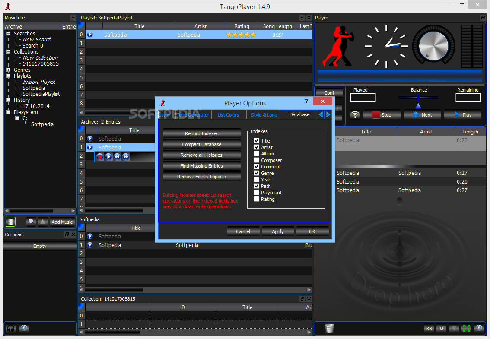490x339 pixels.
Task: Switch to the Style & Lang tab
Action: click(264, 115)
